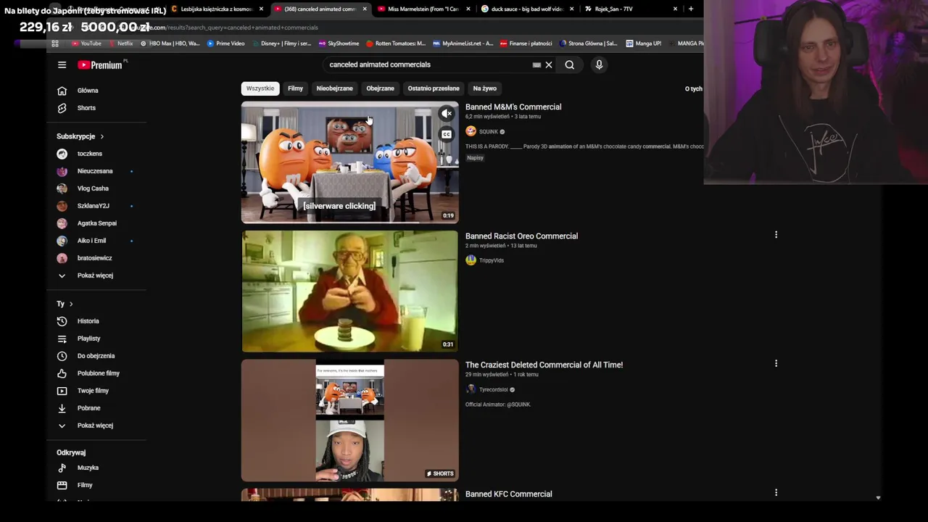
Task: Open the Tyrecordslol channel avatar
Action: click(471, 389)
